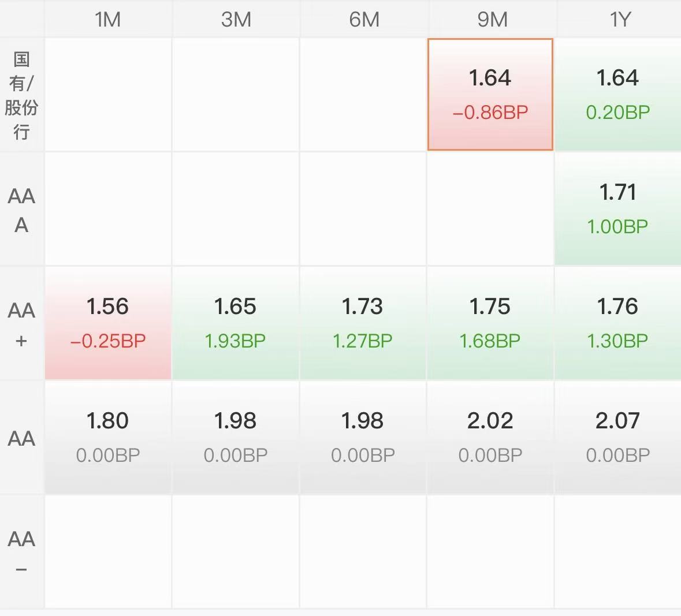Click the 国有/股份行 1Y cell showing 0.20BP
This screenshot has height=616, width=681.
pyautogui.click(x=617, y=95)
